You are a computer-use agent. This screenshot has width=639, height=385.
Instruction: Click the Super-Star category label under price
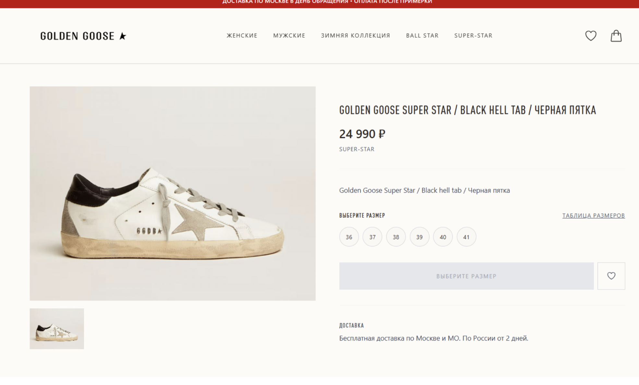(x=356, y=149)
